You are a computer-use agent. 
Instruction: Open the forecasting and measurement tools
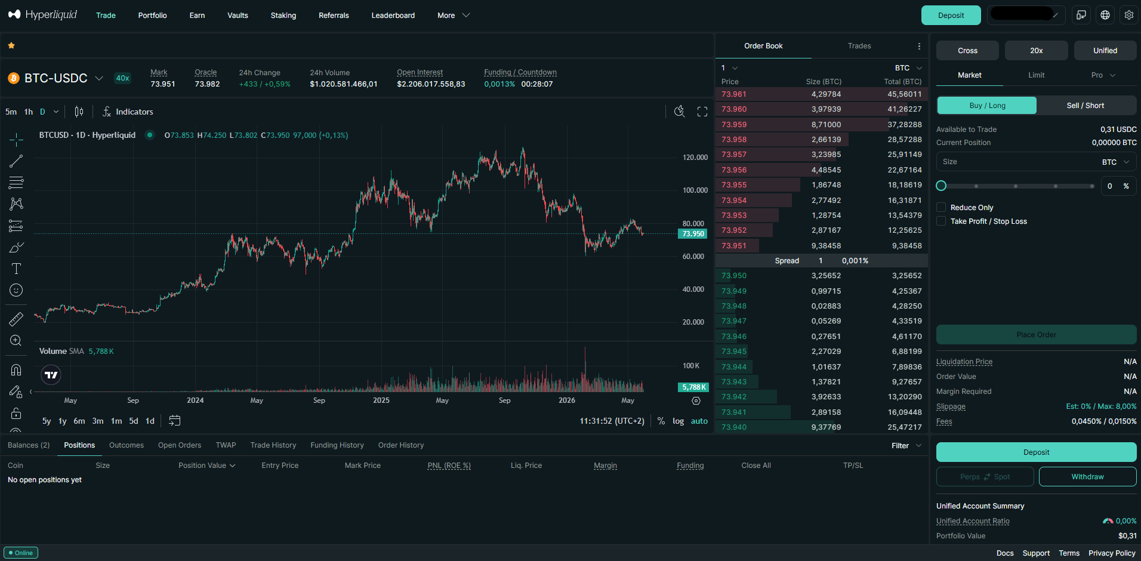[16, 226]
